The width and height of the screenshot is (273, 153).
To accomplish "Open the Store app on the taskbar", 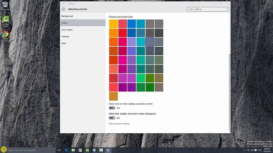I will (80, 150).
